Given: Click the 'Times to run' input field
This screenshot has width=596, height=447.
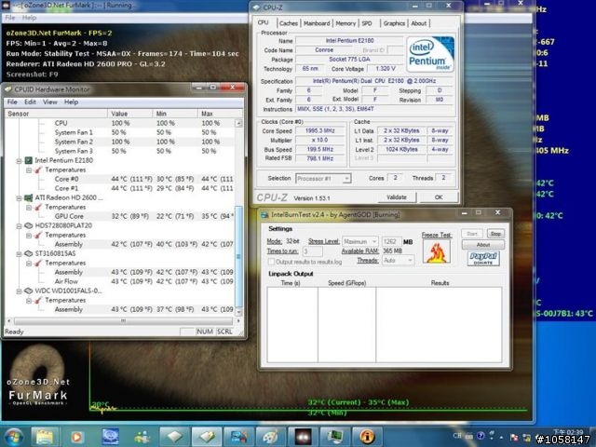Looking at the screenshot, I should tap(313, 251).
